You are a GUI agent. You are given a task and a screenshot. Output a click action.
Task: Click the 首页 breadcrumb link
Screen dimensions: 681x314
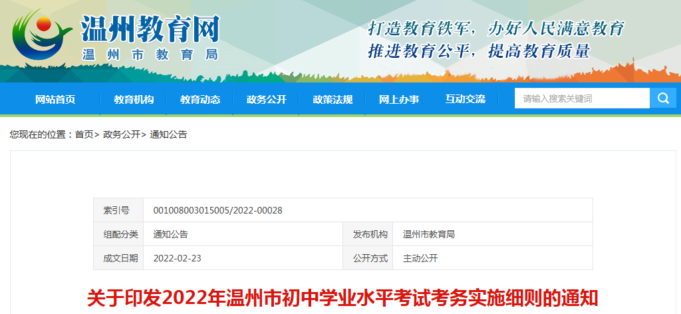84,134
